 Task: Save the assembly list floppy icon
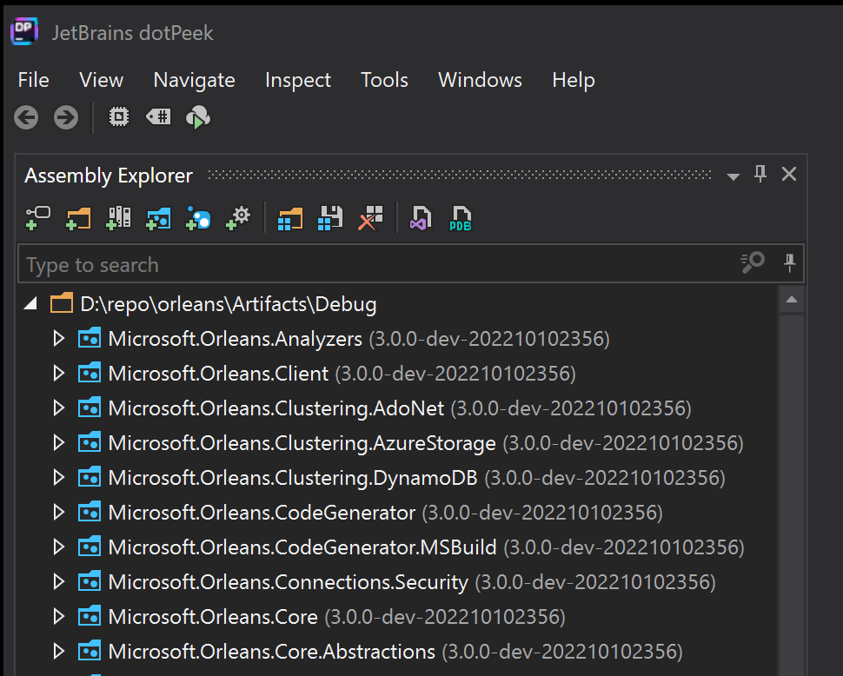point(330,218)
